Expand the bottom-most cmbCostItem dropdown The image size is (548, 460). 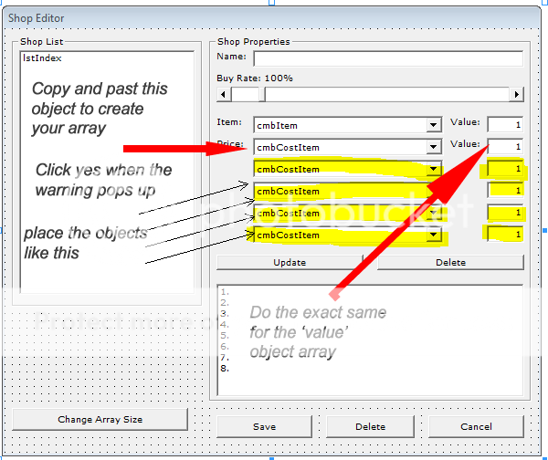[433, 235]
